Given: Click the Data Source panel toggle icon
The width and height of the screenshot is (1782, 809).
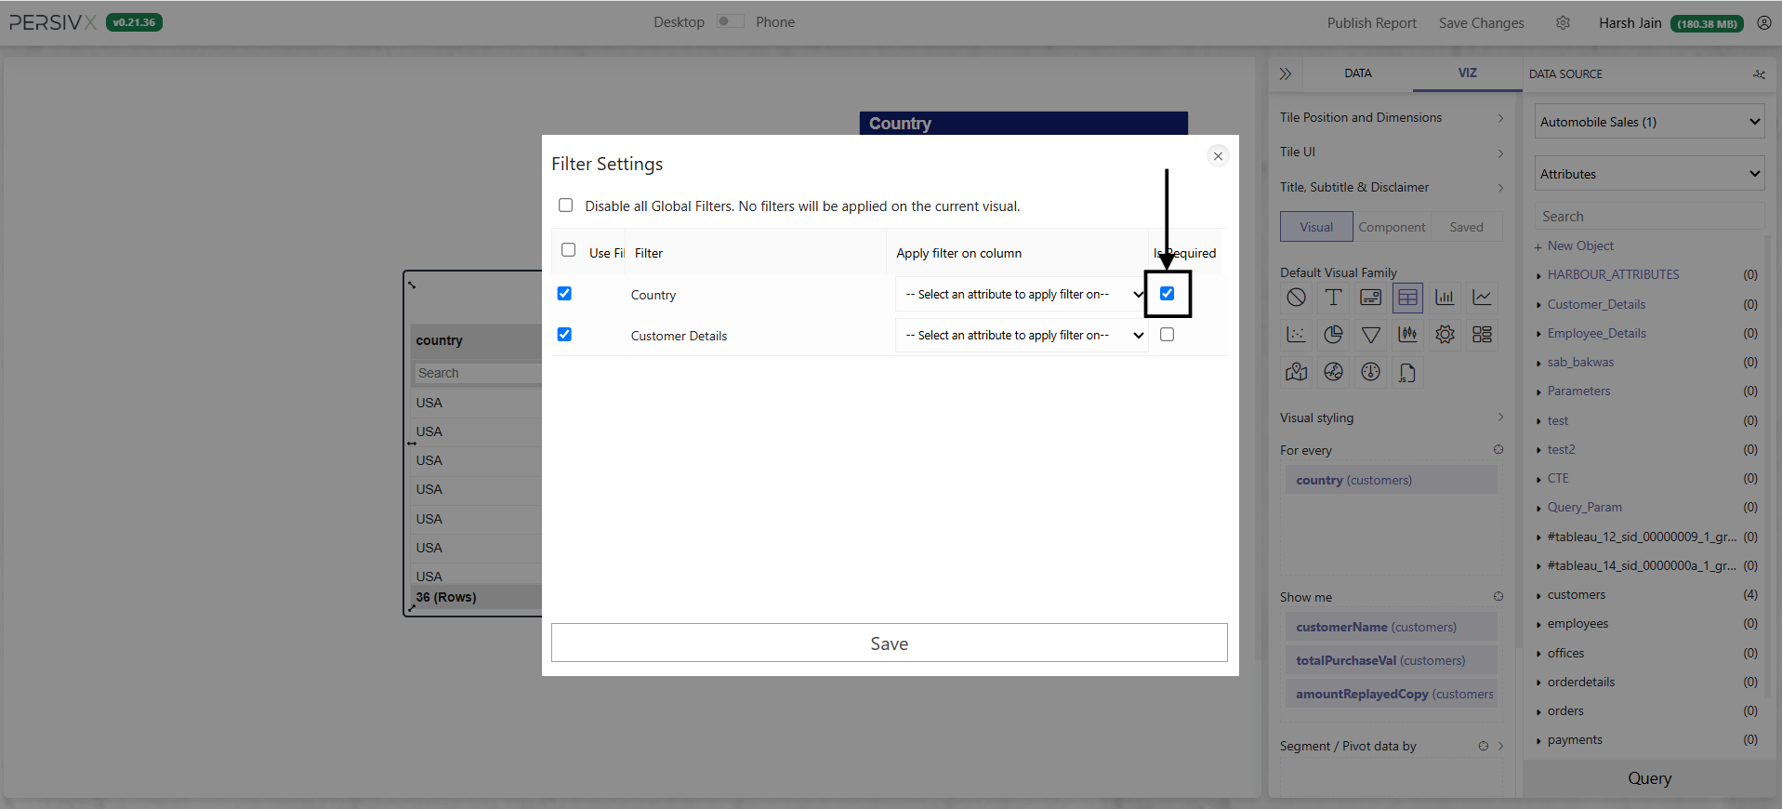Looking at the screenshot, I should [1759, 74].
